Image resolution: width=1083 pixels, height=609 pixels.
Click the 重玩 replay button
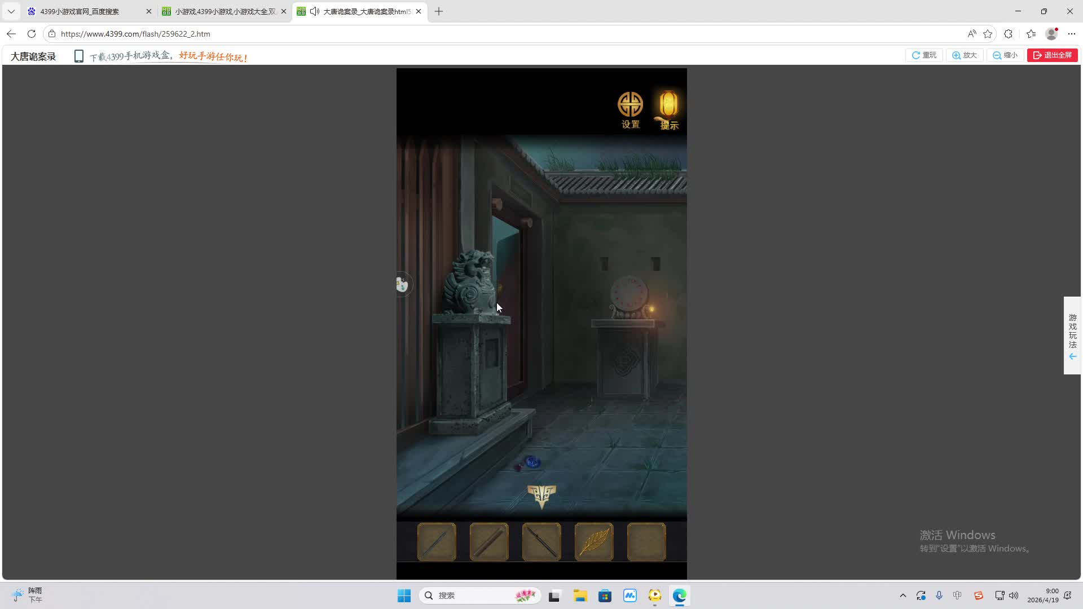click(924, 55)
